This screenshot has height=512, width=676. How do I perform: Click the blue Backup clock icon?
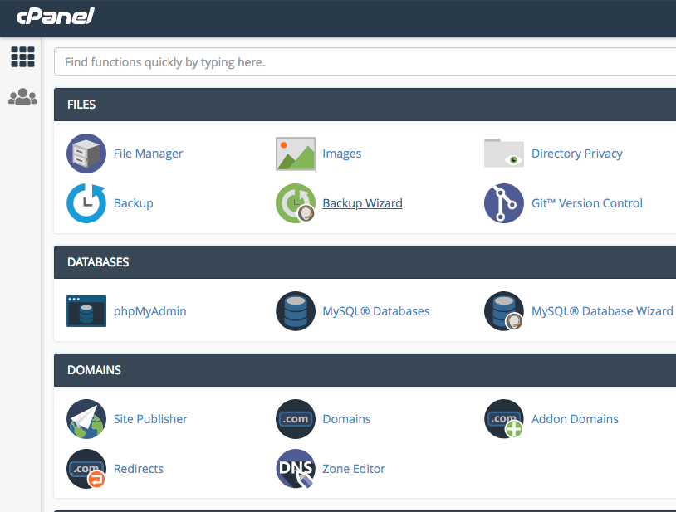(x=86, y=203)
